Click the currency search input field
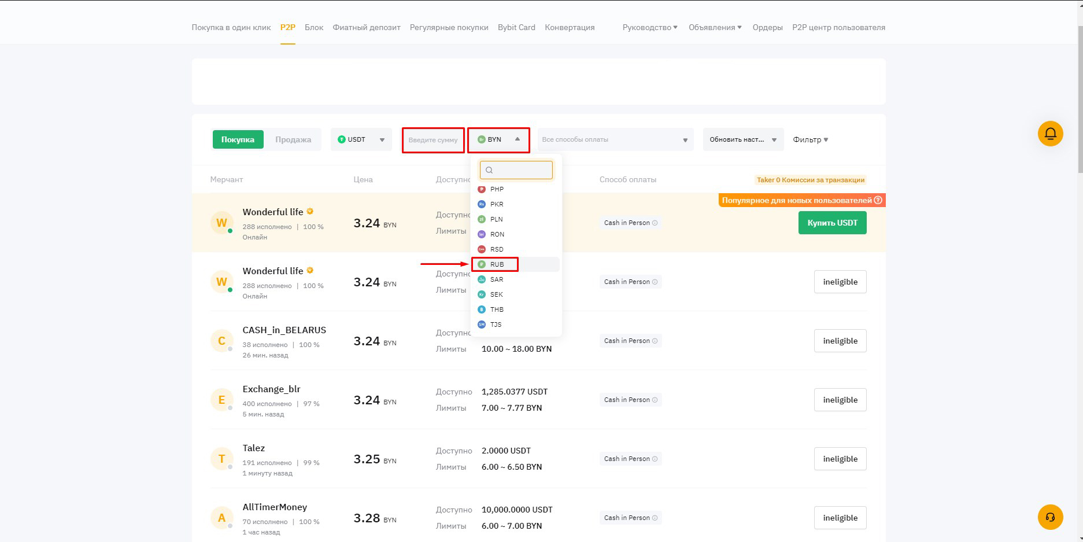1083x542 pixels. pos(516,170)
